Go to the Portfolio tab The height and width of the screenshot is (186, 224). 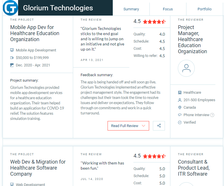coord(204,9)
